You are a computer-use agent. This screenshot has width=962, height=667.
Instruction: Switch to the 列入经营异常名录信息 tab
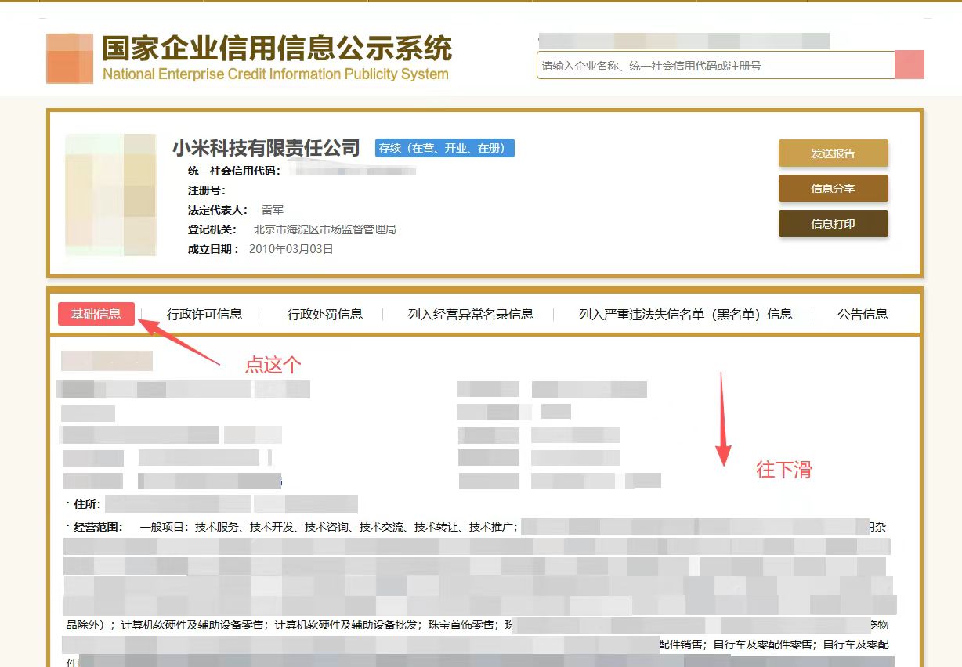coord(469,314)
